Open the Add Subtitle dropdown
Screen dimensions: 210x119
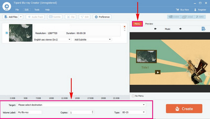click(x=93, y=40)
